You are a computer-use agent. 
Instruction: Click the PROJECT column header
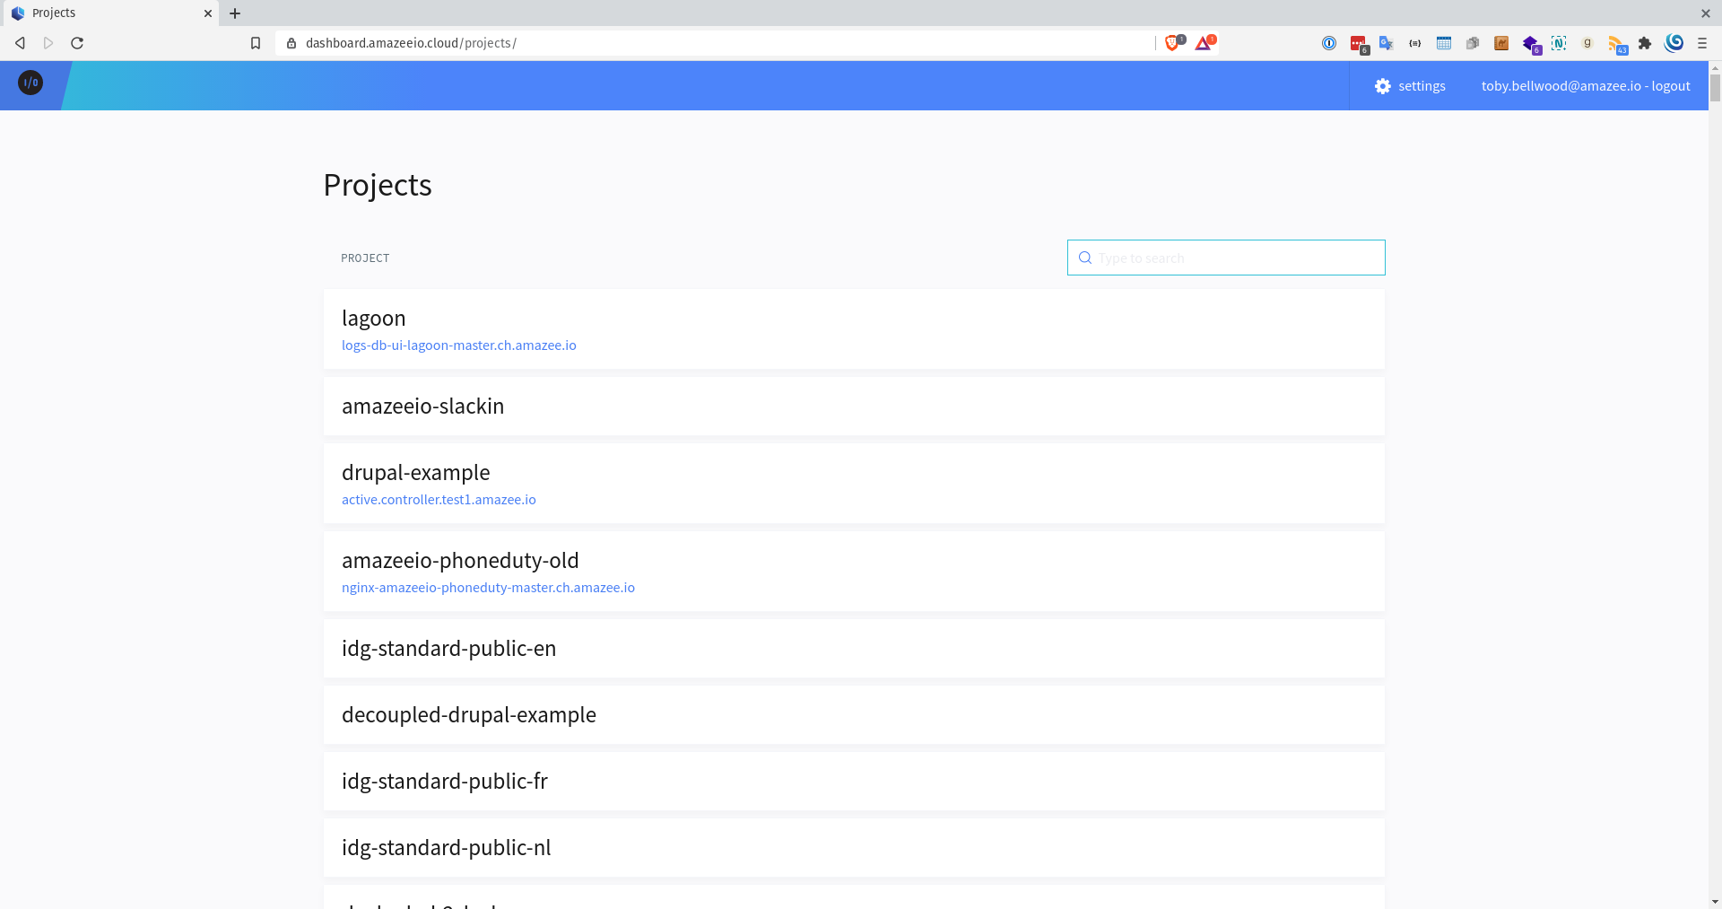coord(365,258)
